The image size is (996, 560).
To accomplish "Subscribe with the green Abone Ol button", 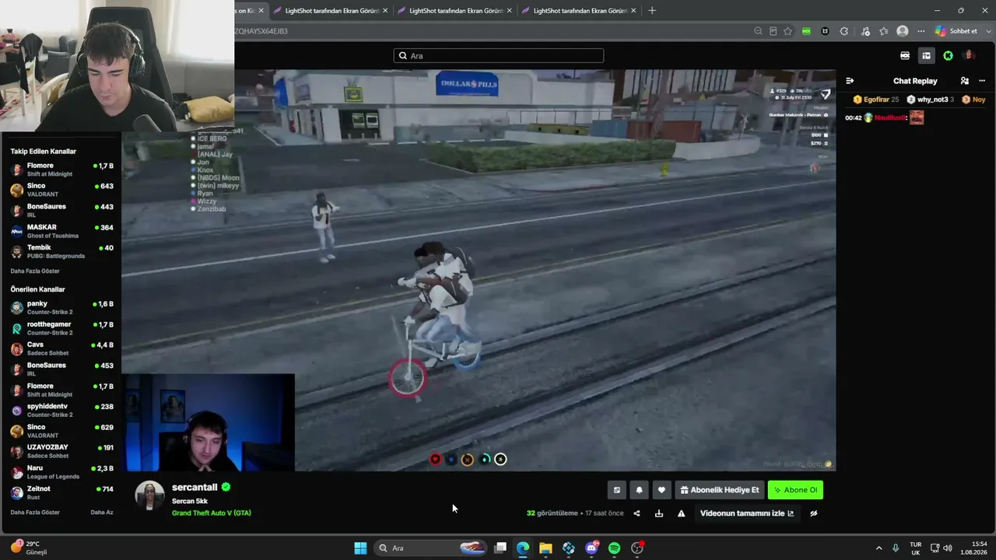I will 795,490.
